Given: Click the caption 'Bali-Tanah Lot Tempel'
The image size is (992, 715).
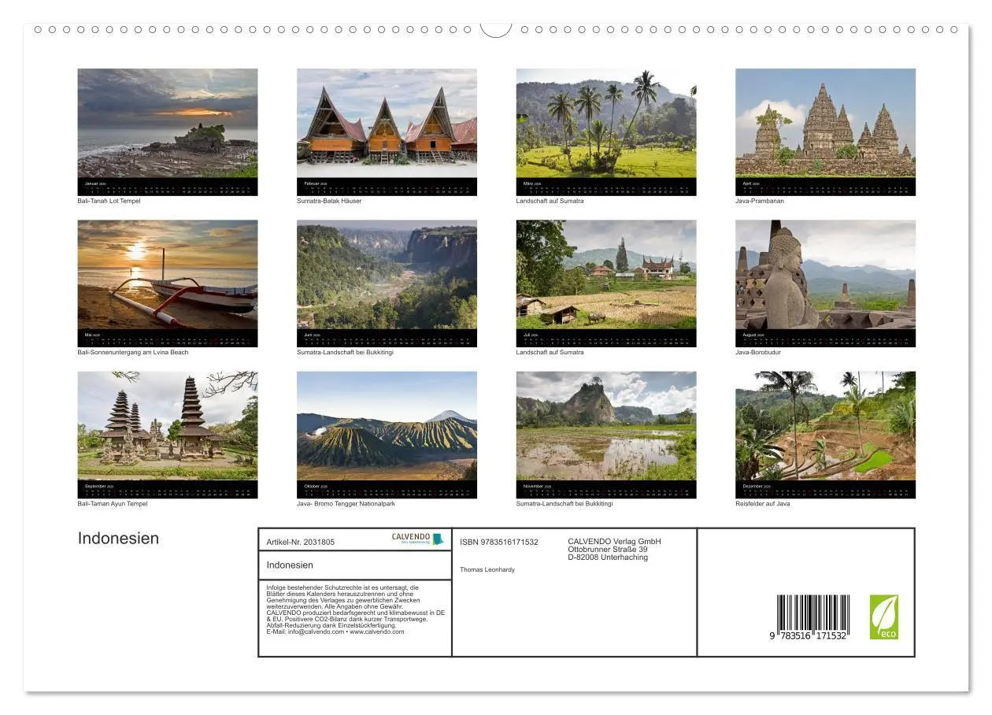Looking at the screenshot, I should [109, 201].
